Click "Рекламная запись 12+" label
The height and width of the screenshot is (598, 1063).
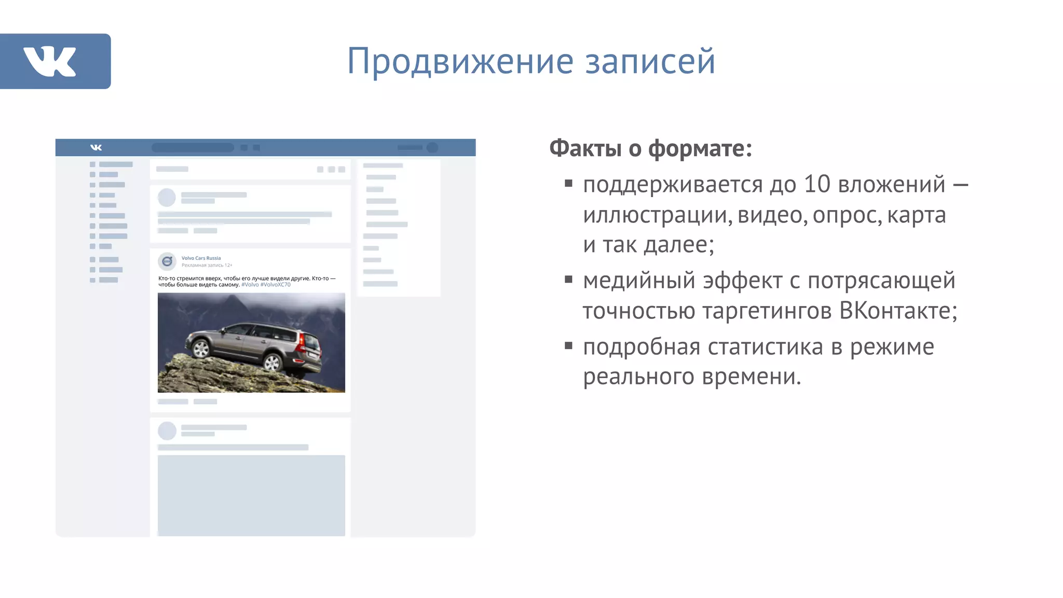pos(207,265)
